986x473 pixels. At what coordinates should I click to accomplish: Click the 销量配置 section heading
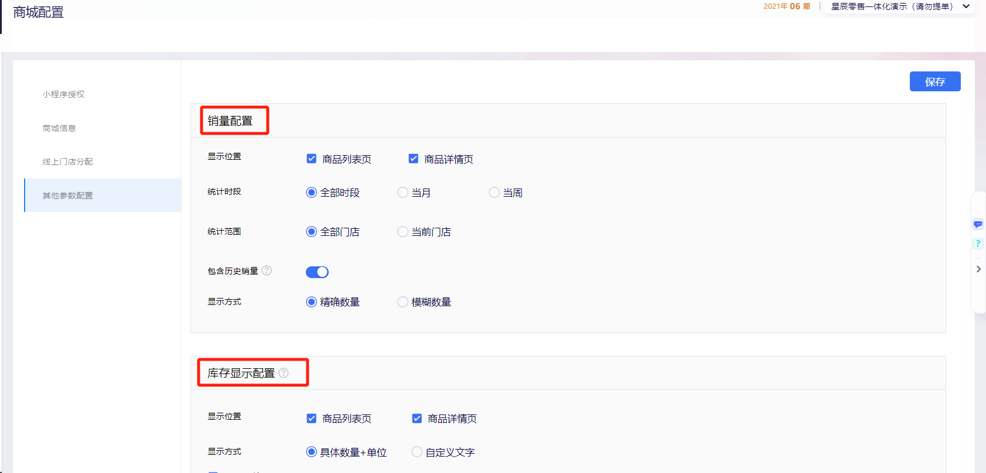(230, 121)
